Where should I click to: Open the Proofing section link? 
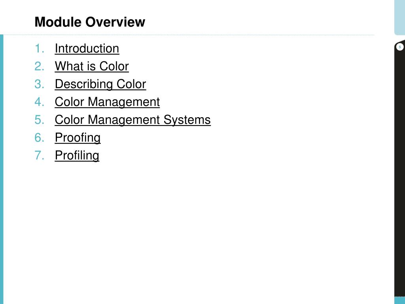[78, 138]
